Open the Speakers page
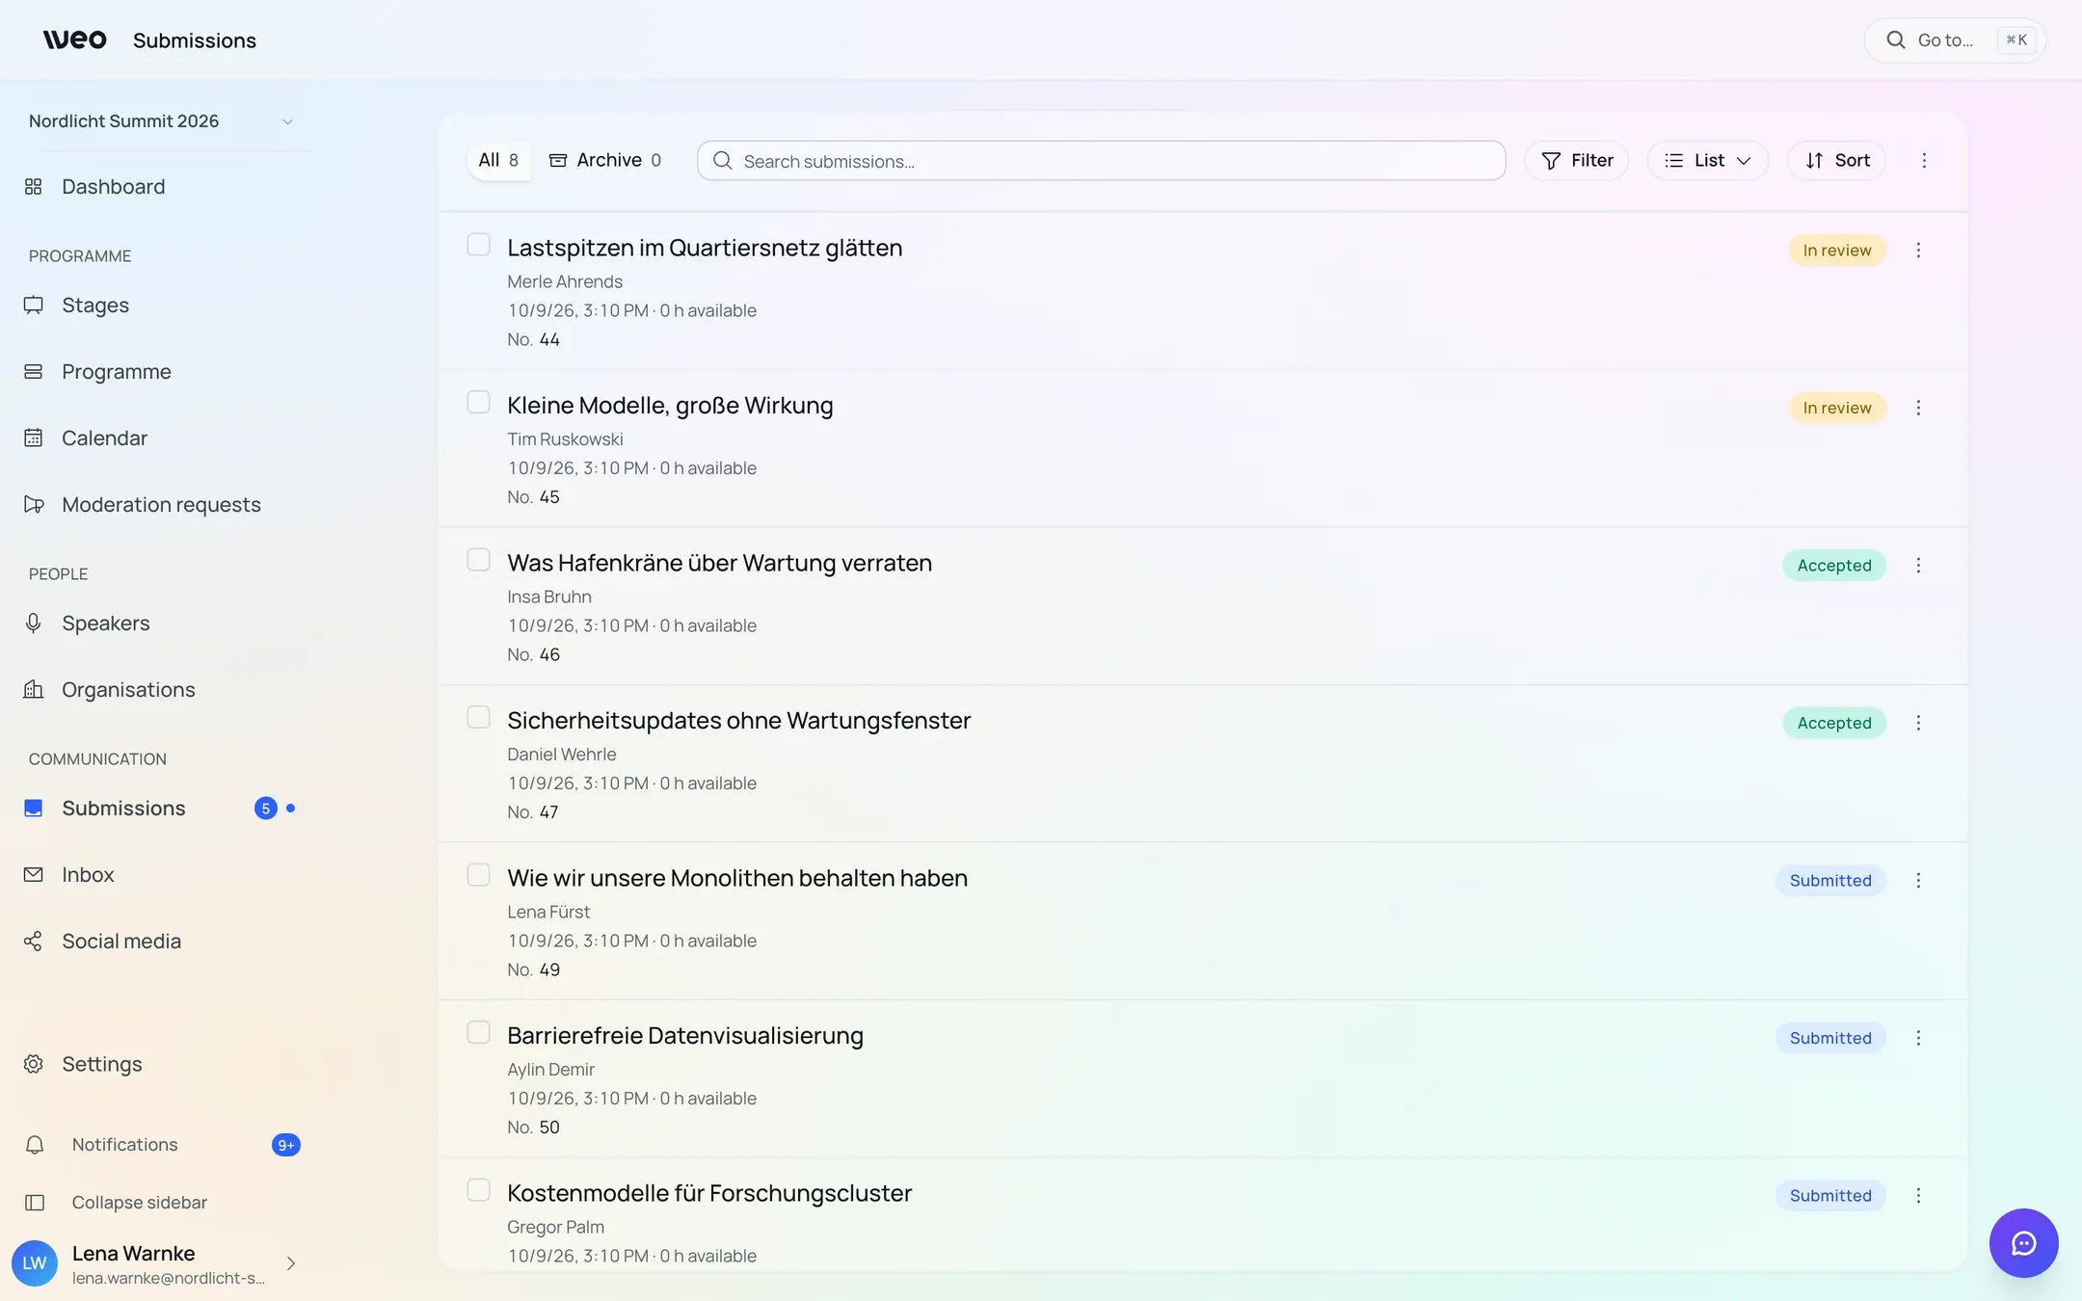Viewport: 2082px width, 1301px height. click(x=160, y=623)
